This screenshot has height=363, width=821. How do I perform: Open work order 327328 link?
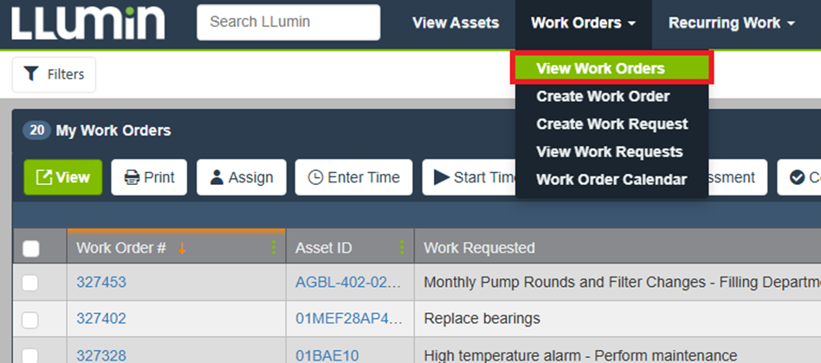point(101,355)
